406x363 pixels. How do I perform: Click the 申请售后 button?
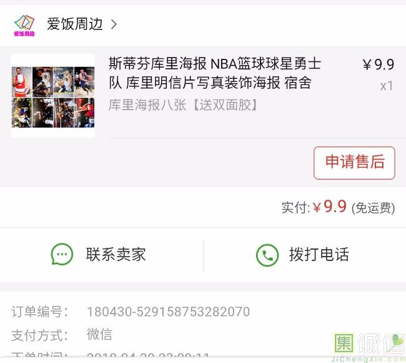354,163
